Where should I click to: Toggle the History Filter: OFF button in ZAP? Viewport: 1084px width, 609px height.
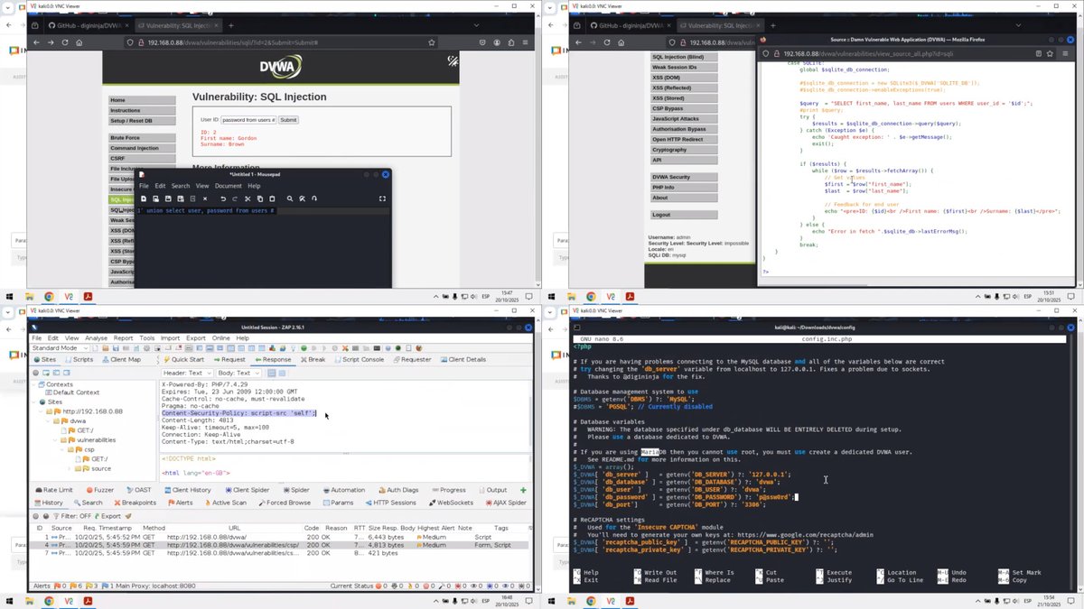pyautogui.click(x=72, y=516)
